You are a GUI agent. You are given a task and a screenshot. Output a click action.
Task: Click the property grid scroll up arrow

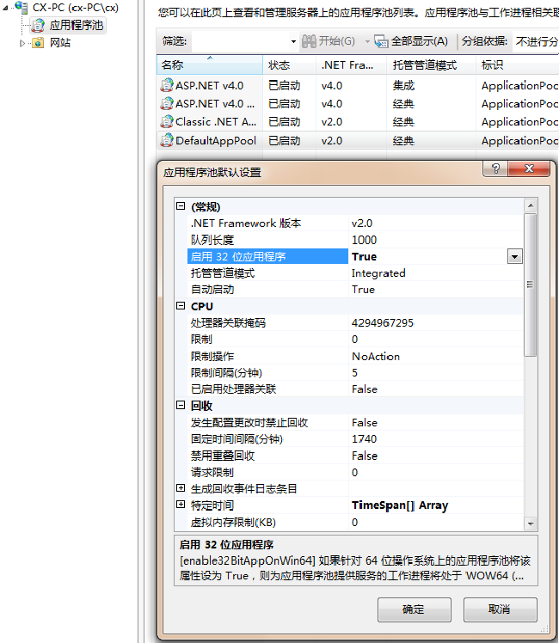point(531,205)
